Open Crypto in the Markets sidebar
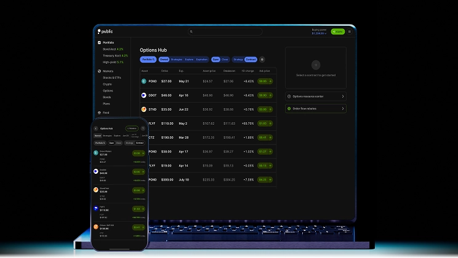The image size is (458, 258). point(107,84)
